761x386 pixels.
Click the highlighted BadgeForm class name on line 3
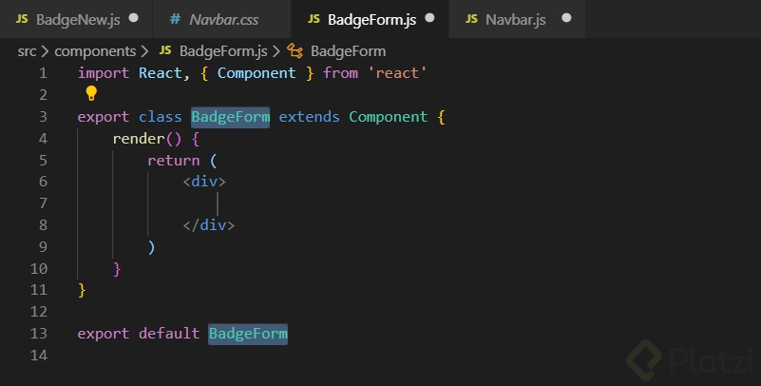pyautogui.click(x=230, y=117)
